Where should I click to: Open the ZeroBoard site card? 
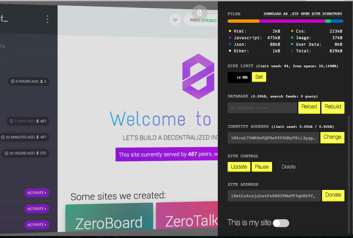[x=109, y=217]
